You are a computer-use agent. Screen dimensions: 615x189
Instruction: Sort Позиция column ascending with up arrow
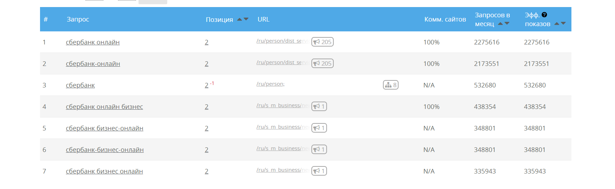coord(239,19)
